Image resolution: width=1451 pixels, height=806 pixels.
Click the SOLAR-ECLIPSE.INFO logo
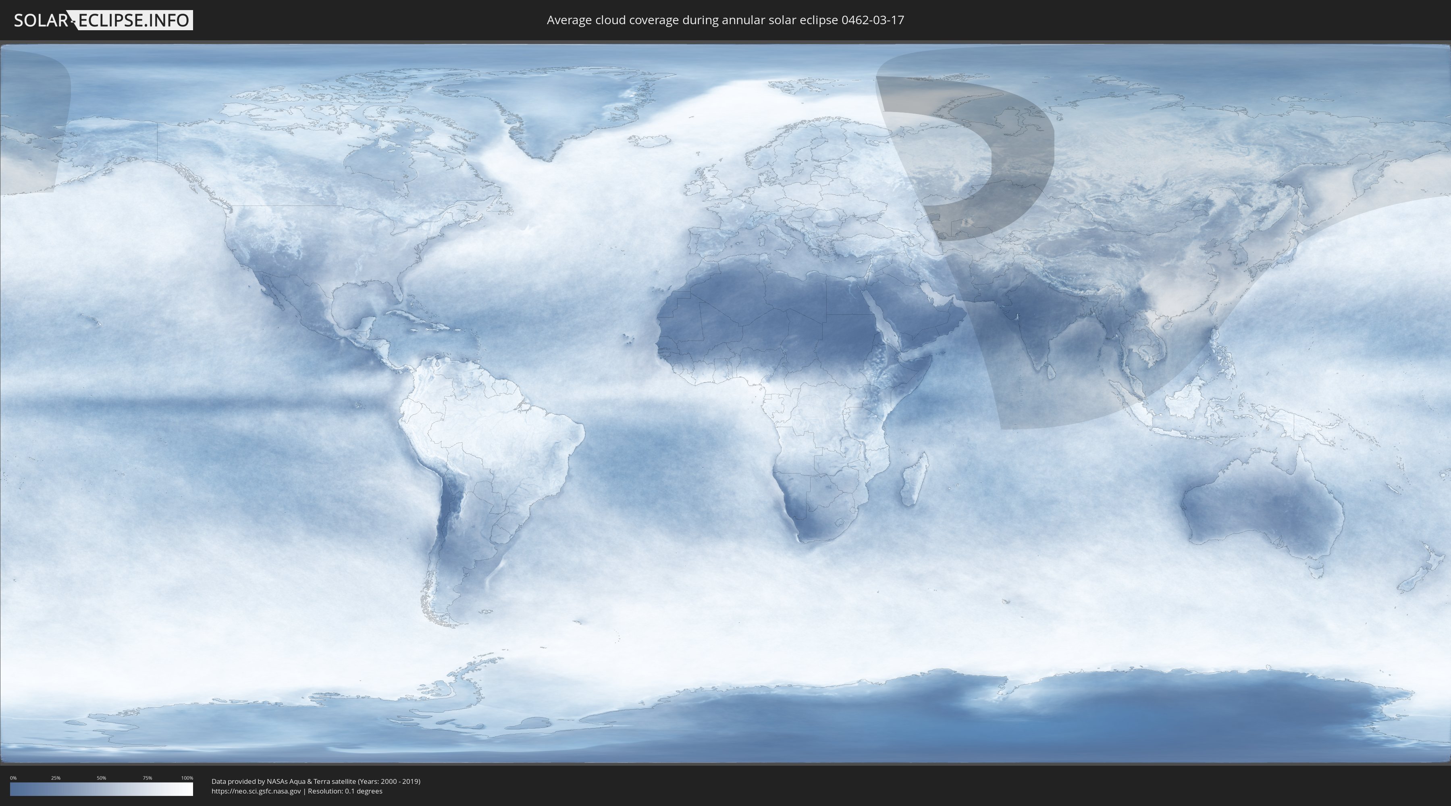tap(103, 20)
